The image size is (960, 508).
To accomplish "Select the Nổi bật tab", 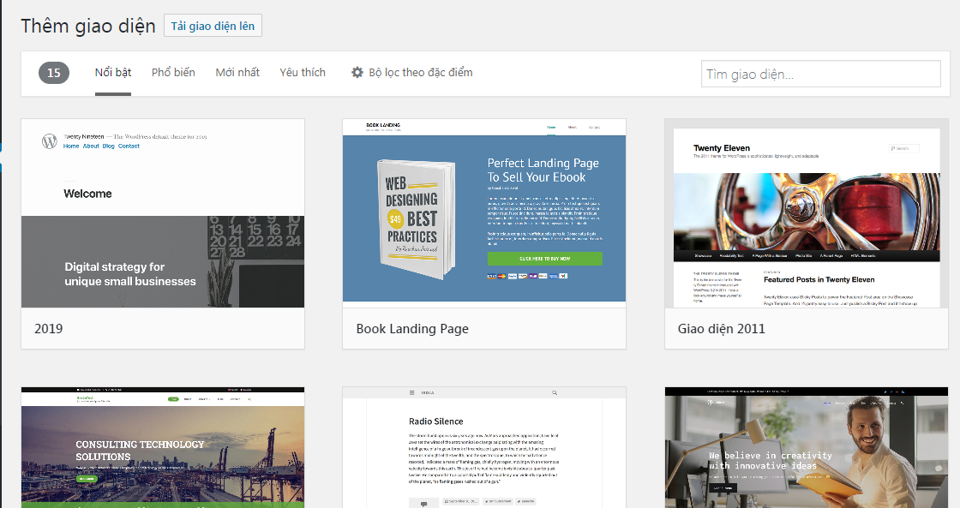I will pos(112,72).
